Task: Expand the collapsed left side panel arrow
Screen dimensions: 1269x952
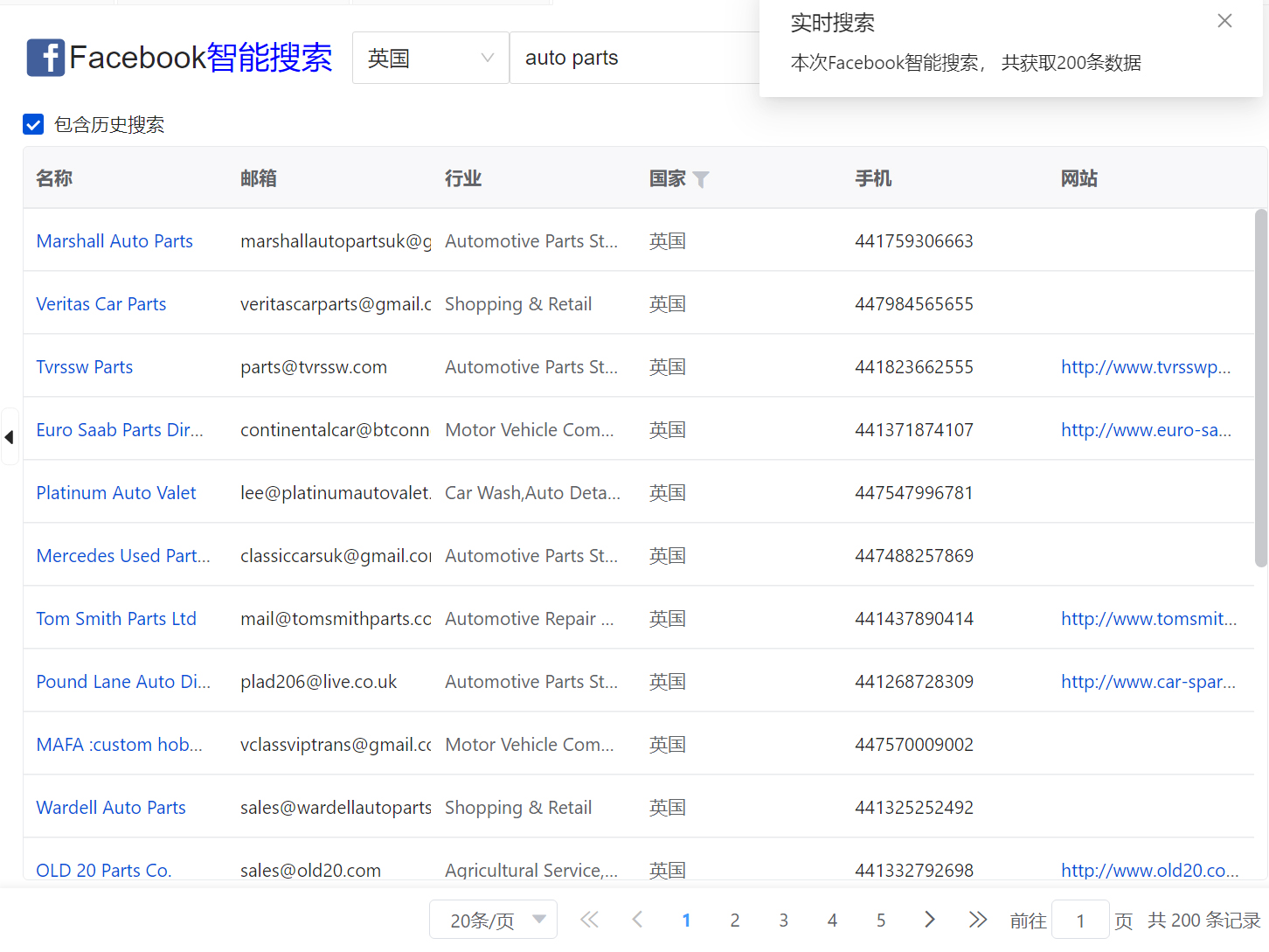Action: click(9, 436)
